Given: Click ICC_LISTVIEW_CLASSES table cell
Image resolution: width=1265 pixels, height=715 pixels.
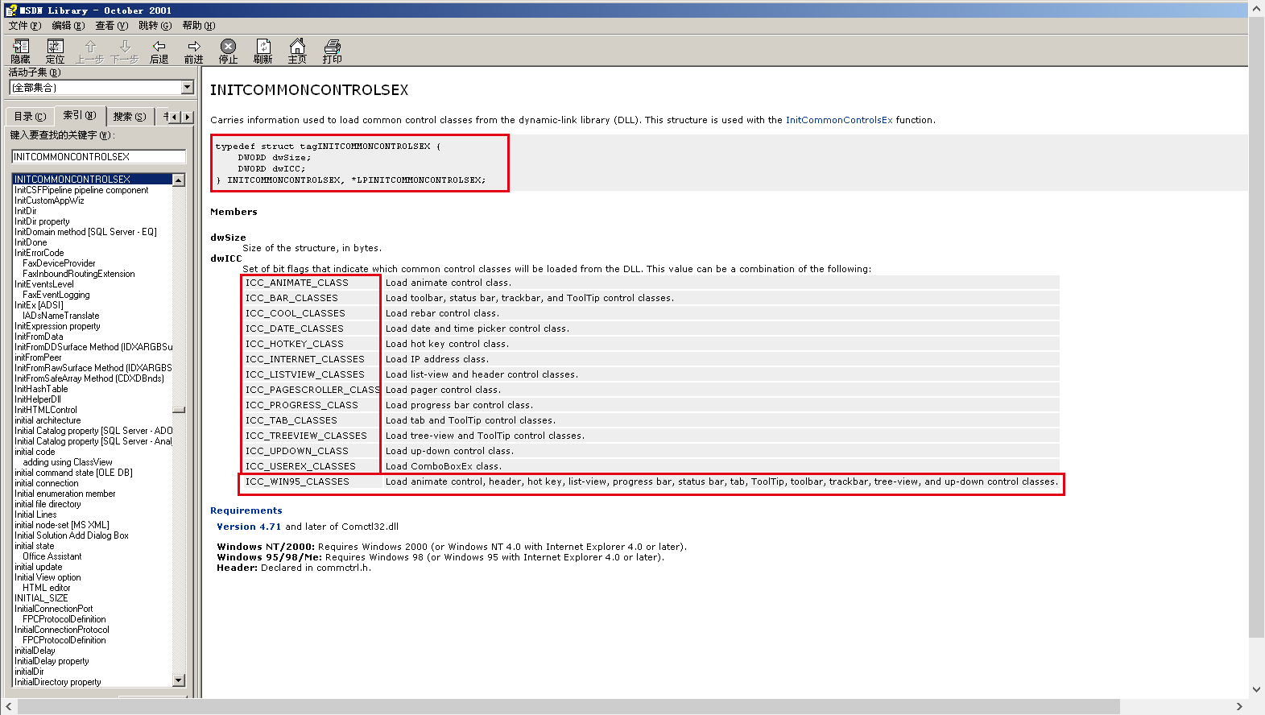Looking at the screenshot, I should pyautogui.click(x=305, y=374).
